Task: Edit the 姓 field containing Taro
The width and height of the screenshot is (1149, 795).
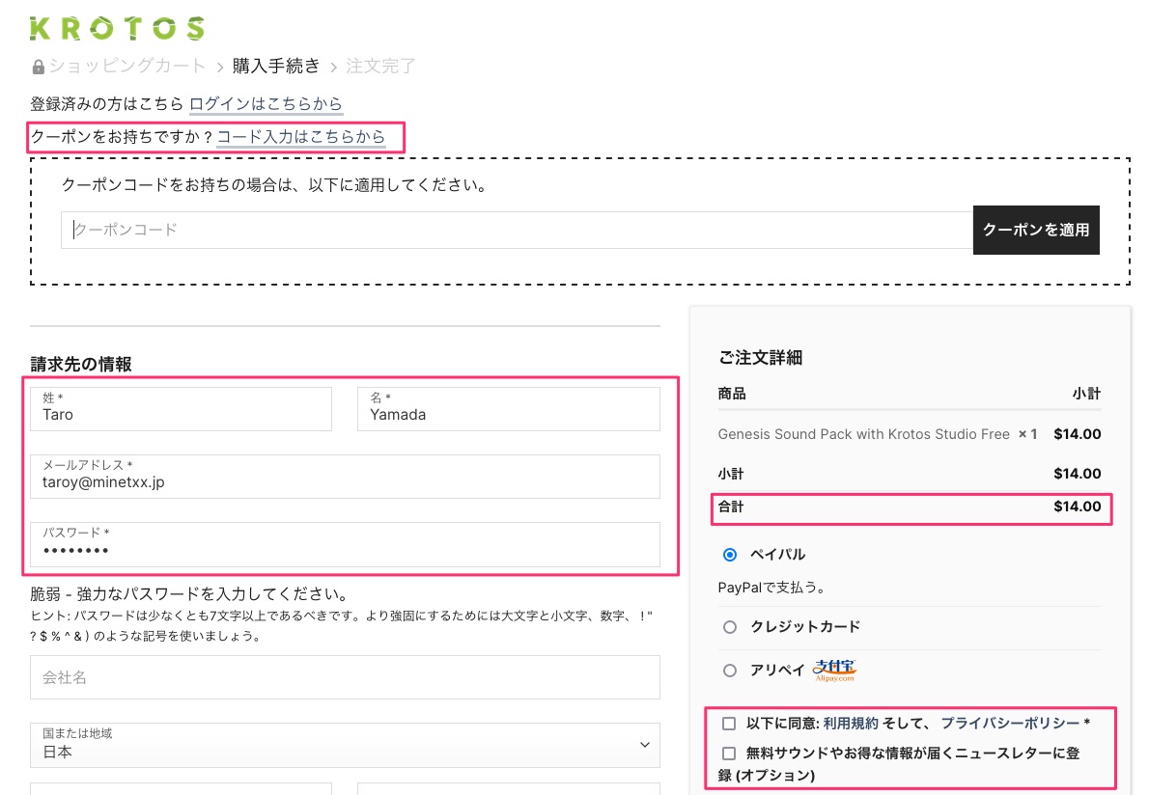Action: [x=181, y=408]
